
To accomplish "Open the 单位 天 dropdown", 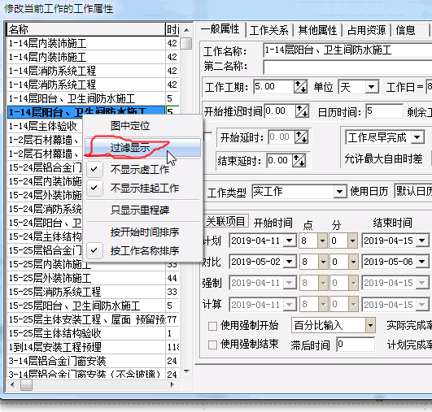I will coord(371,87).
